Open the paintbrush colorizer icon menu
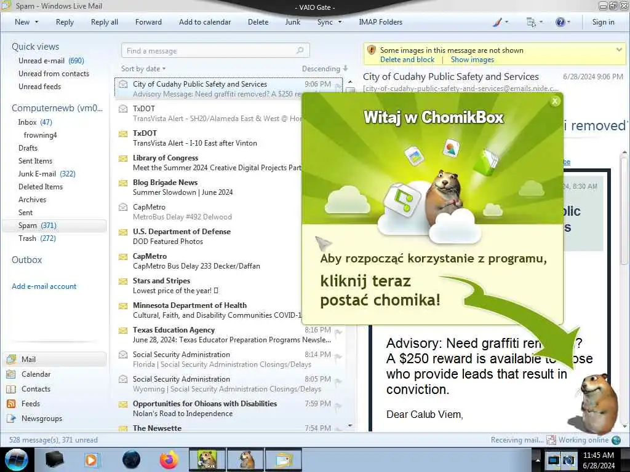 tap(500, 22)
